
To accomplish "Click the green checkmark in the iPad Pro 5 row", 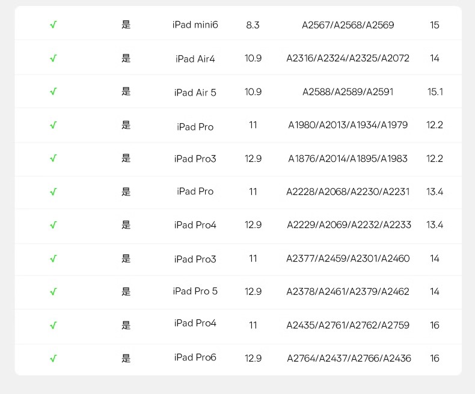I will coord(54,292).
